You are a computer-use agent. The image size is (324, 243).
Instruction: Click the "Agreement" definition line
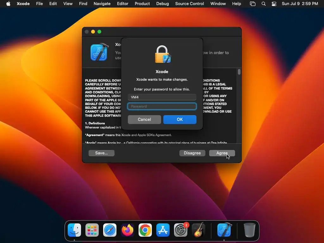(x=128, y=135)
